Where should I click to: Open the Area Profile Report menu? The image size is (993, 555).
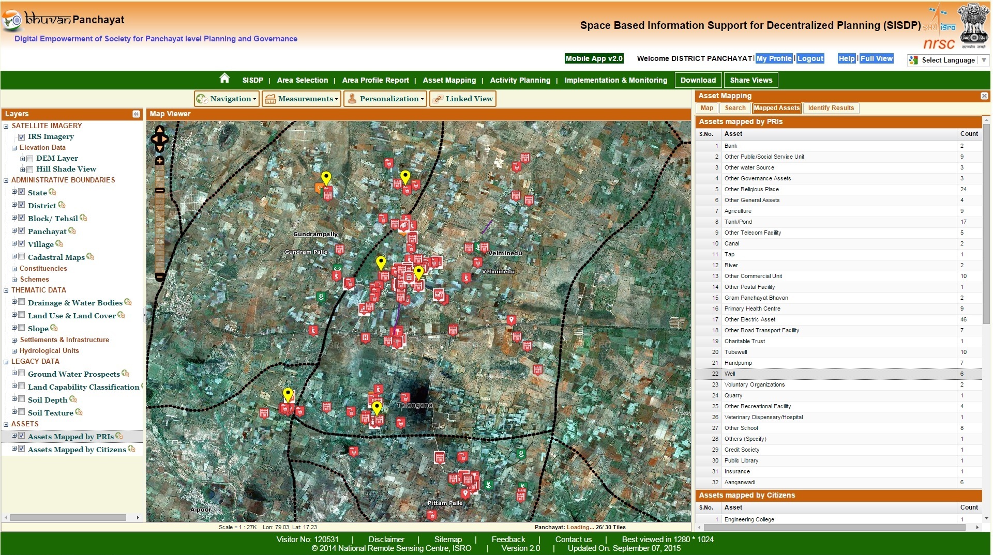pos(375,80)
